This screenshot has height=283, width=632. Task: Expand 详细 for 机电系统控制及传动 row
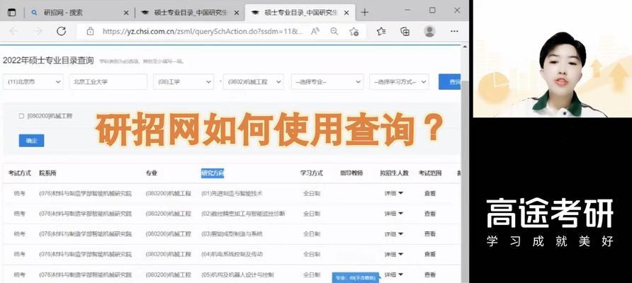[394, 255]
